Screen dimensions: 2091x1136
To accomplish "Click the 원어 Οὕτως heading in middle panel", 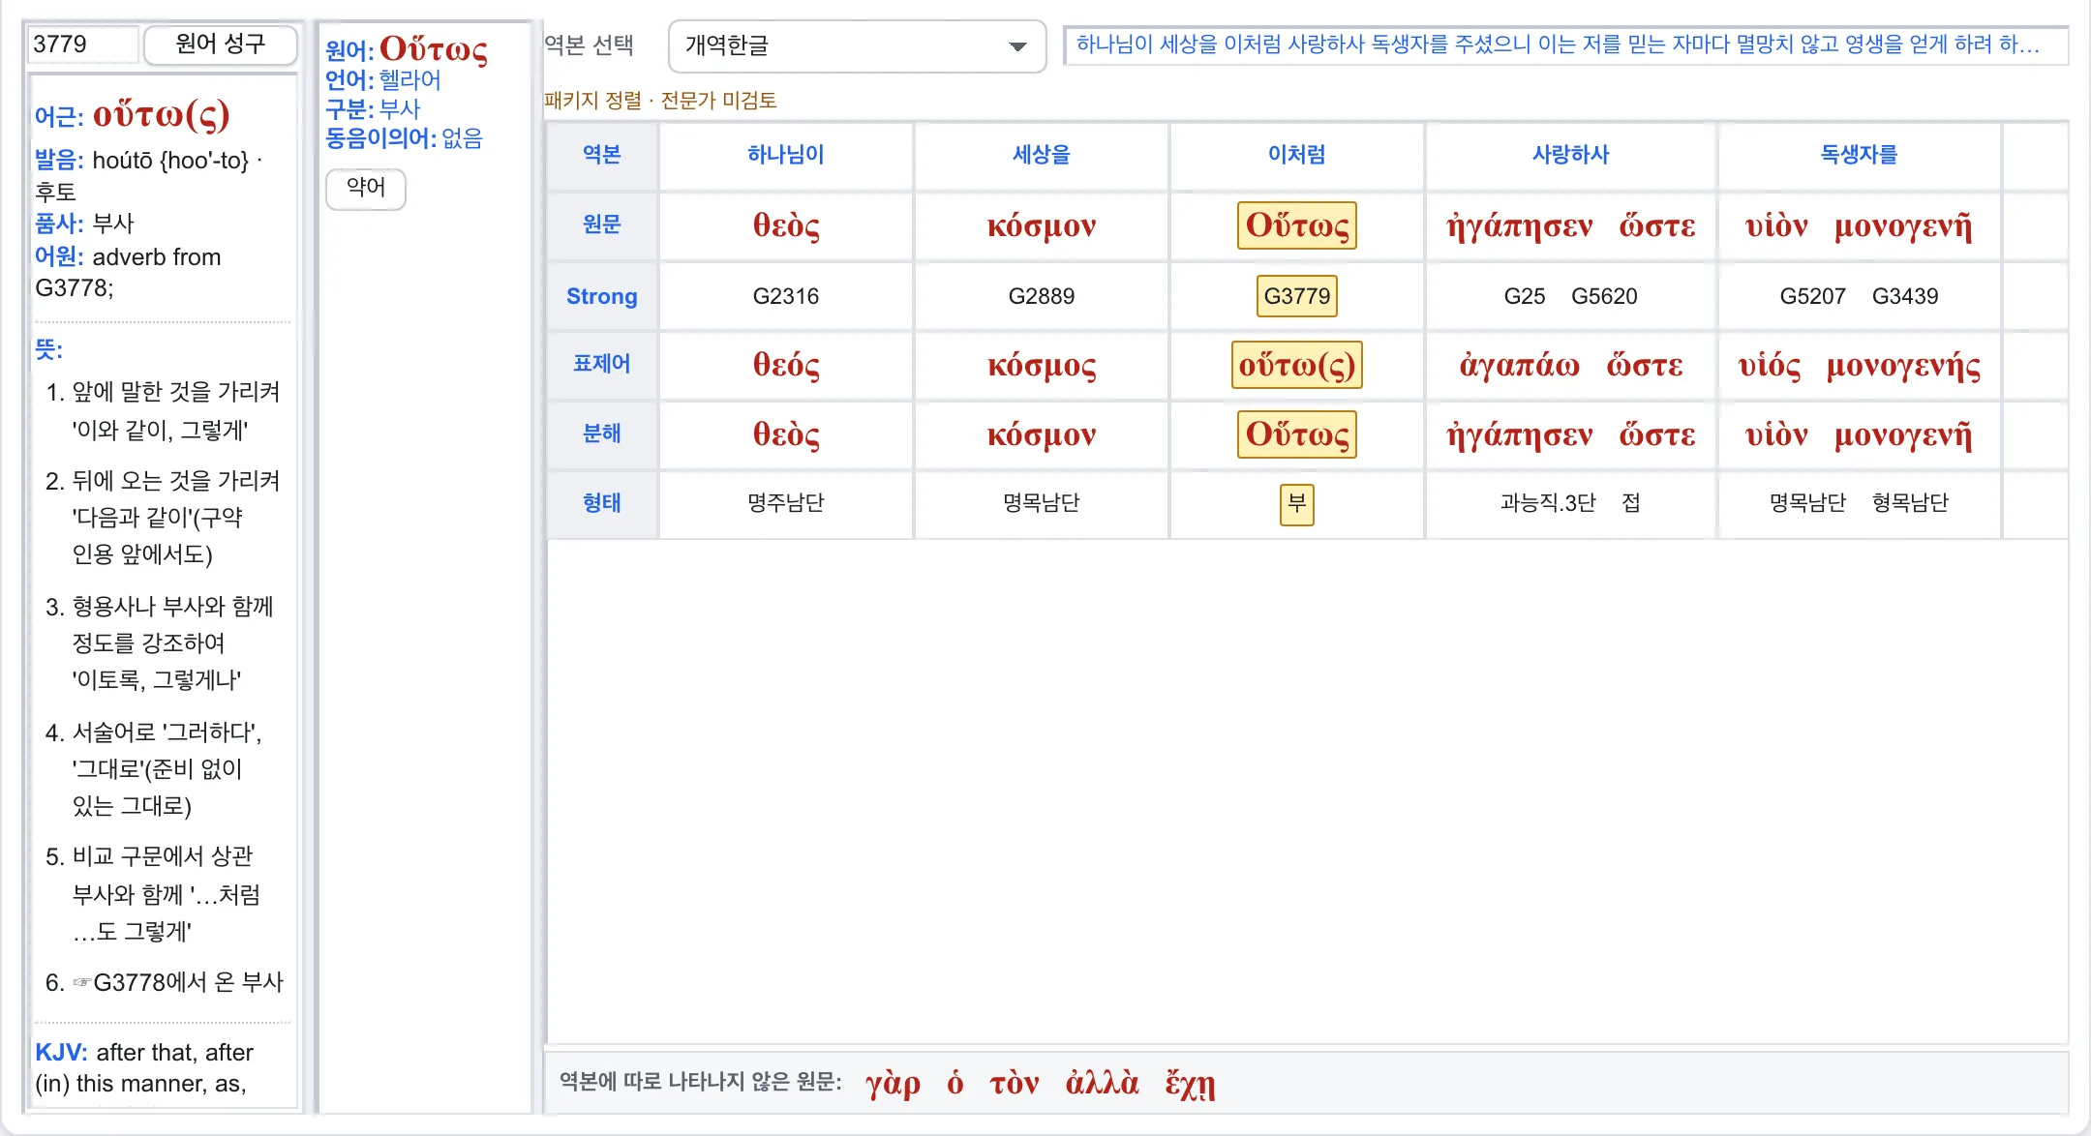I will tap(433, 48).
